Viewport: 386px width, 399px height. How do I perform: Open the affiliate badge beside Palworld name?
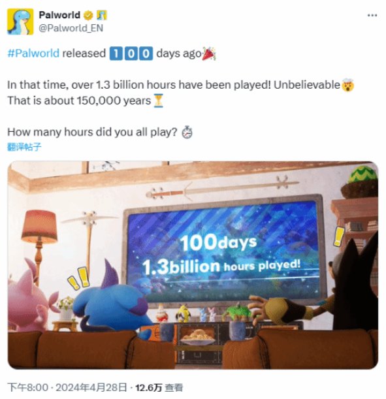[102, 15]
